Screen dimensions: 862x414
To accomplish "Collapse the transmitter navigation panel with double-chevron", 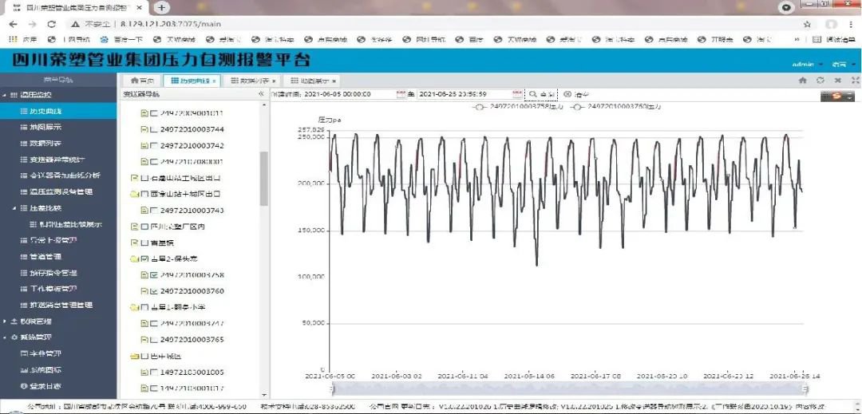I will [x=261, y=94].
